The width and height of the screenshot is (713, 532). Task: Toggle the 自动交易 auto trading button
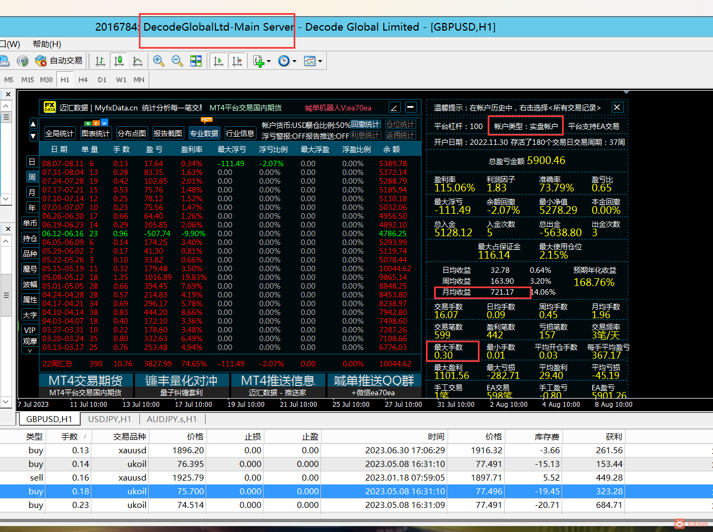tap(59, 61)
